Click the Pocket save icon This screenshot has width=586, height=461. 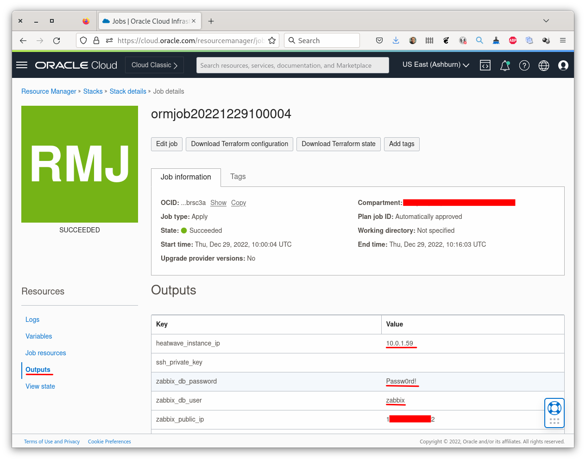coord(379,40)
